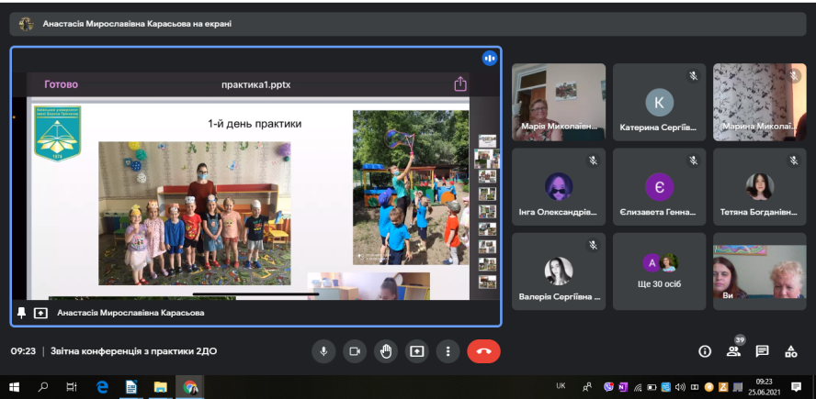Unpin the presentation using the pin icon
The width and height of the screenshot is (816, 399).
(x=22, y=313)
